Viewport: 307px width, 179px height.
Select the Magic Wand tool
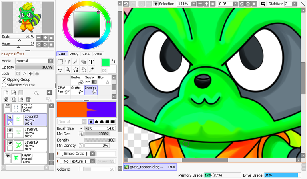76,62
